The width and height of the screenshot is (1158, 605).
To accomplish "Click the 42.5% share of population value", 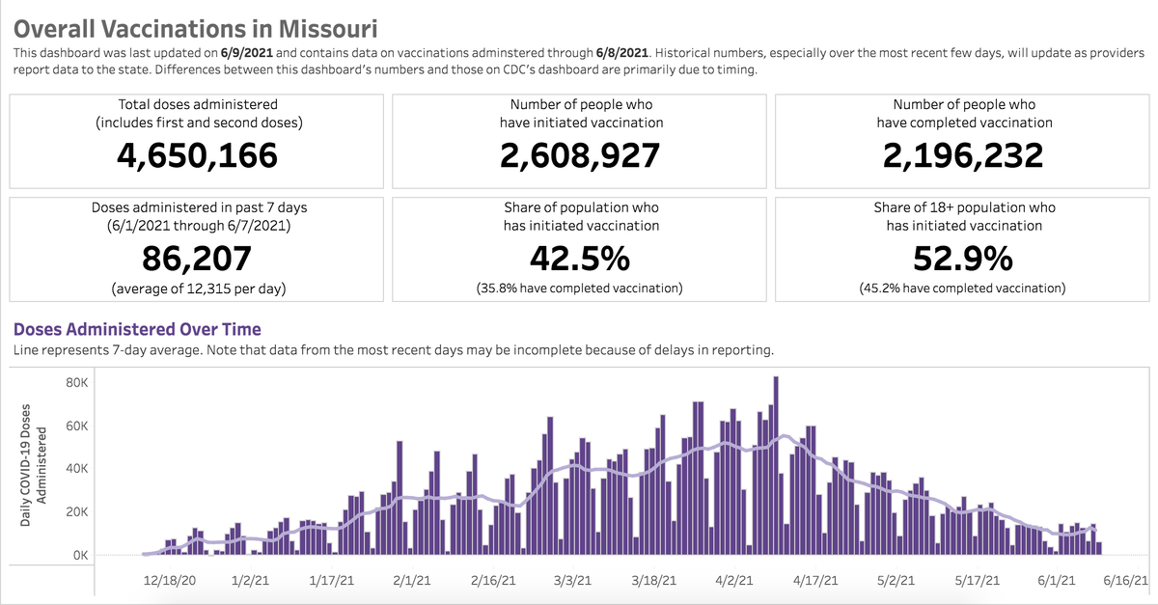I will tap(580, 259).
